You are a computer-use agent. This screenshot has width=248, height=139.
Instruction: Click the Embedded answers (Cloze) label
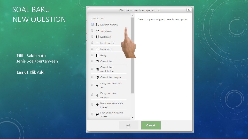coord(112,115)
